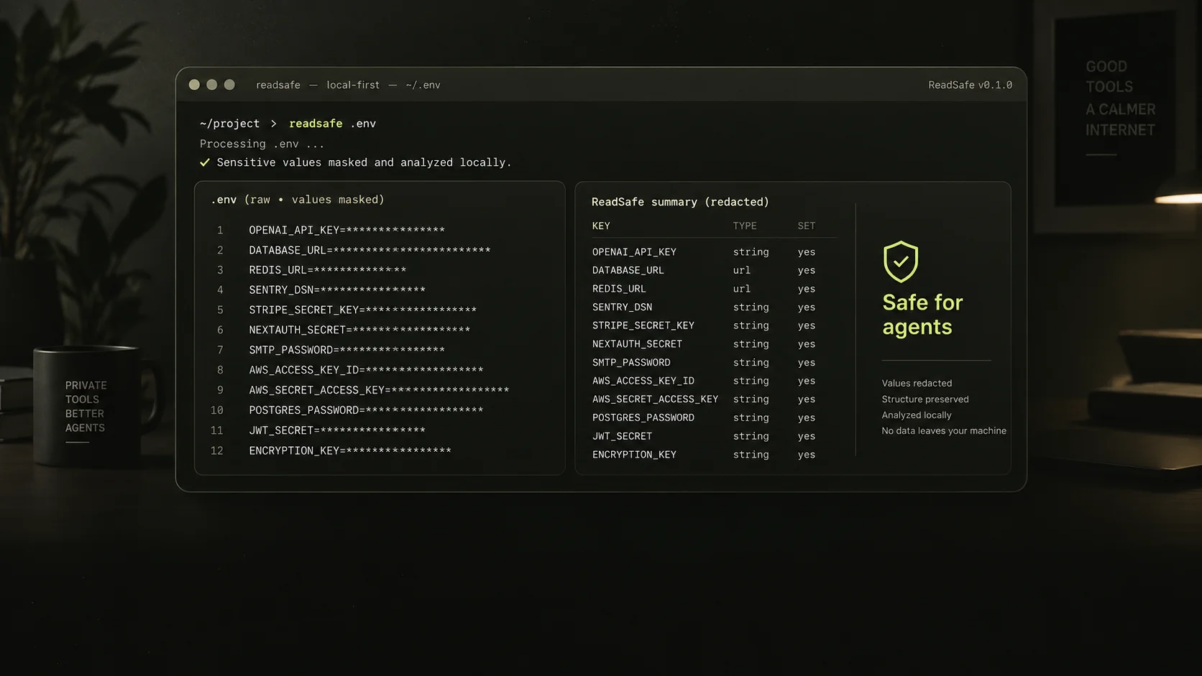The image size is (1202, 676).
Task: Click the highlighted 'readsafe' command
Action: 316,124
